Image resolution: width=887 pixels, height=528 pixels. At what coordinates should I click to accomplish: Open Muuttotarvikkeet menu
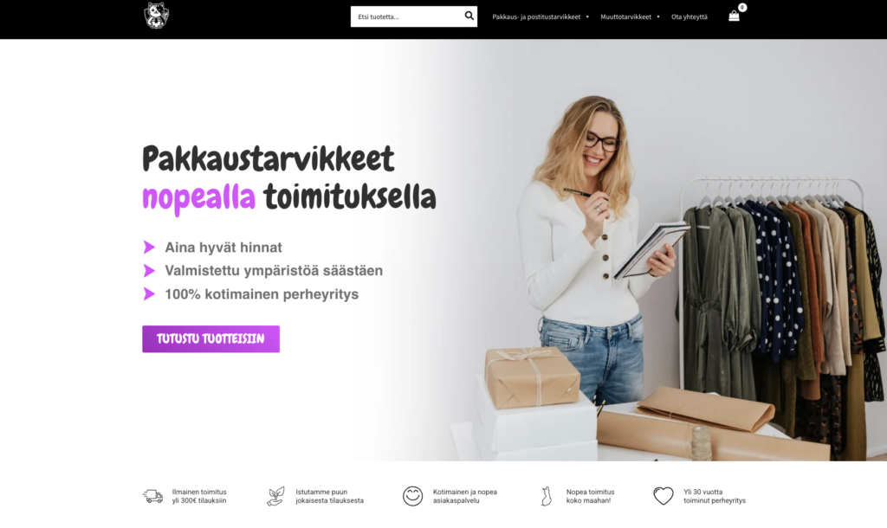click(625, 17)
